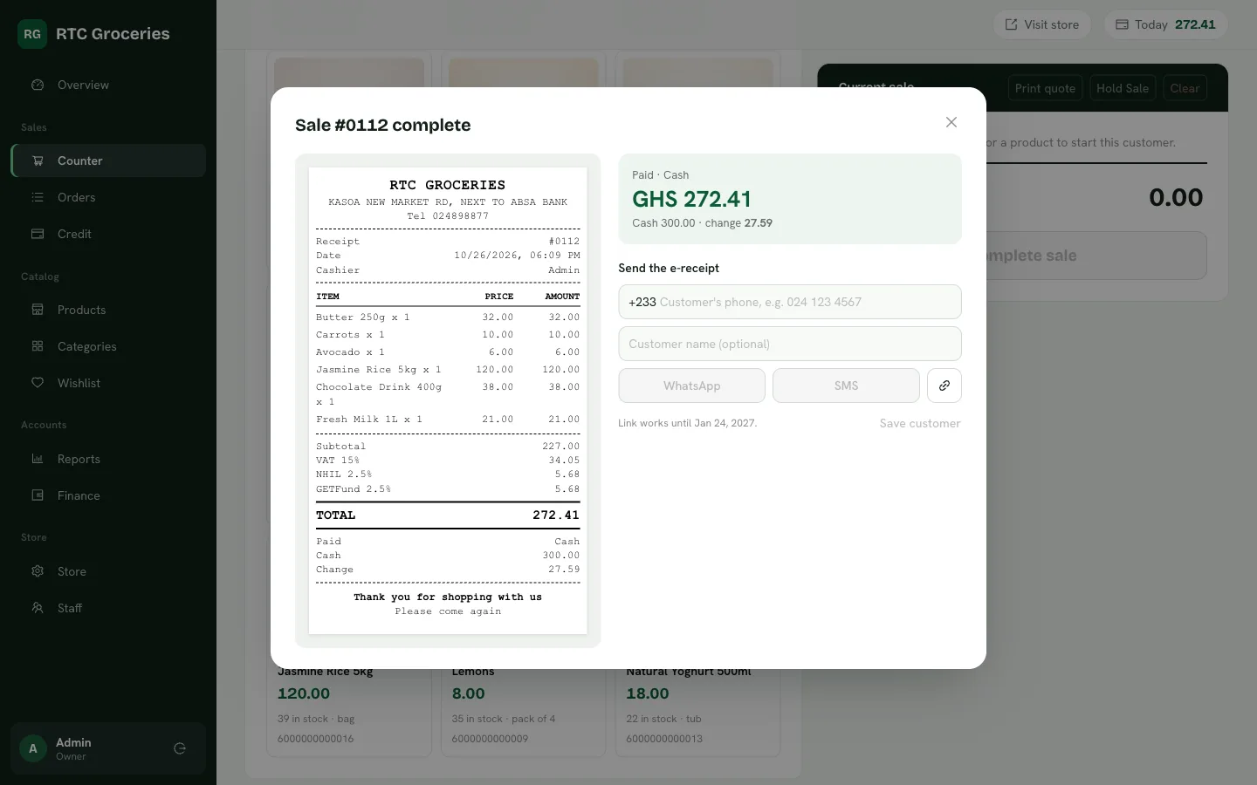Click the Butter 250g receipt line
This screenshot has width=1257, height=785.
point(448,317)
